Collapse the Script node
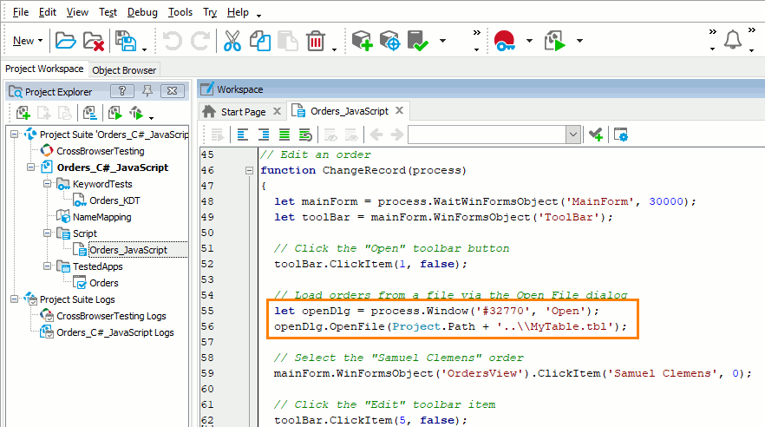This screenshot has width=765, height=427. click(48, 233)
